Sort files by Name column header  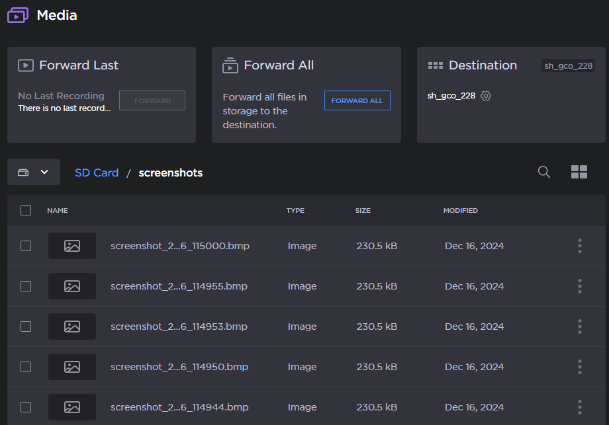coord(58,211)
